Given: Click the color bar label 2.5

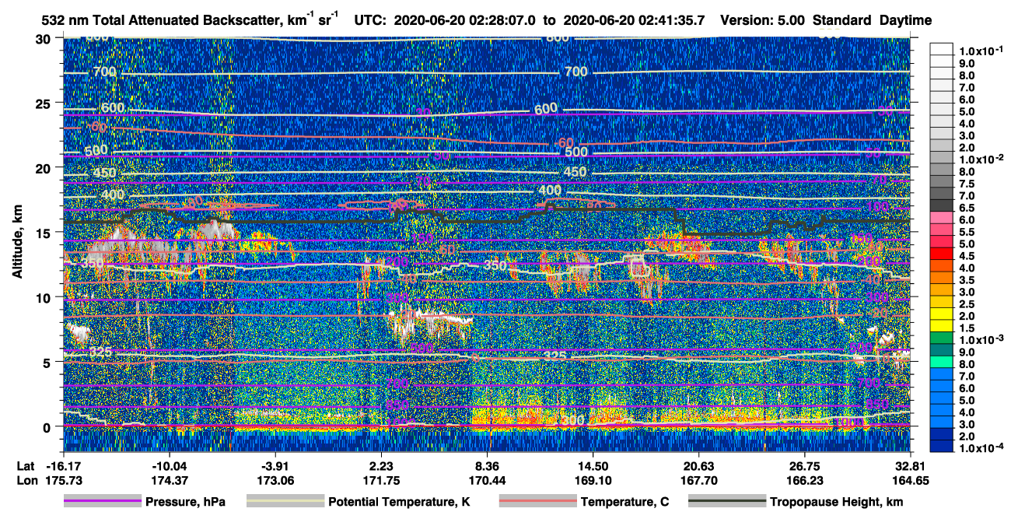Looking at the screenshot, I should pyautogui.click(x=966, y=303).
